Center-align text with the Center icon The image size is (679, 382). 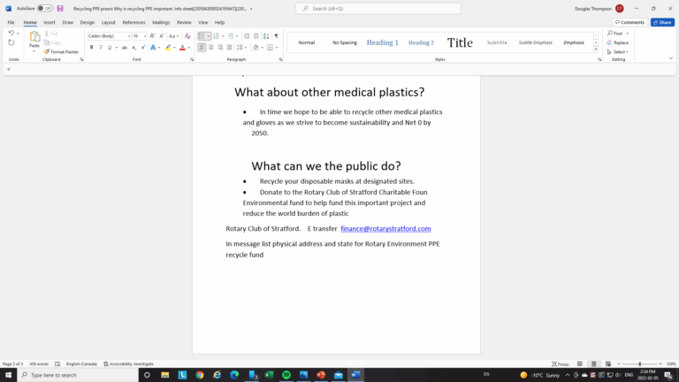point(212,48)
